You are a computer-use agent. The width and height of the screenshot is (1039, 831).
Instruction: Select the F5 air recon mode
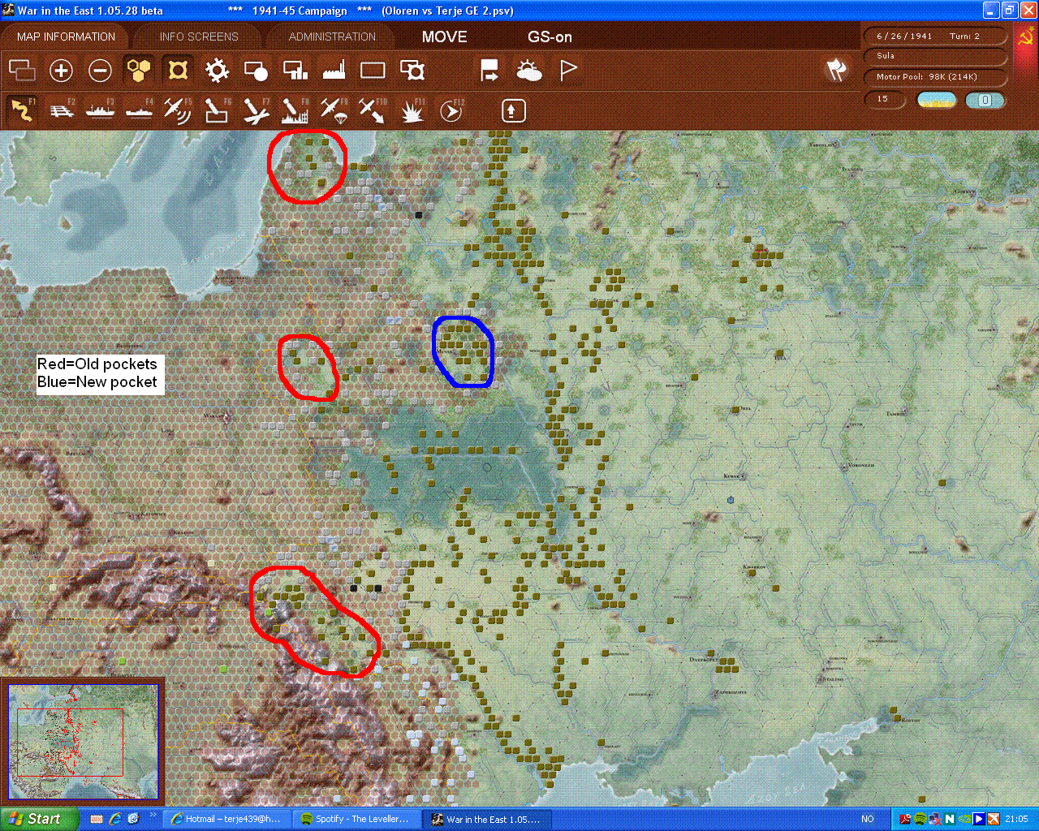point(178,110)
